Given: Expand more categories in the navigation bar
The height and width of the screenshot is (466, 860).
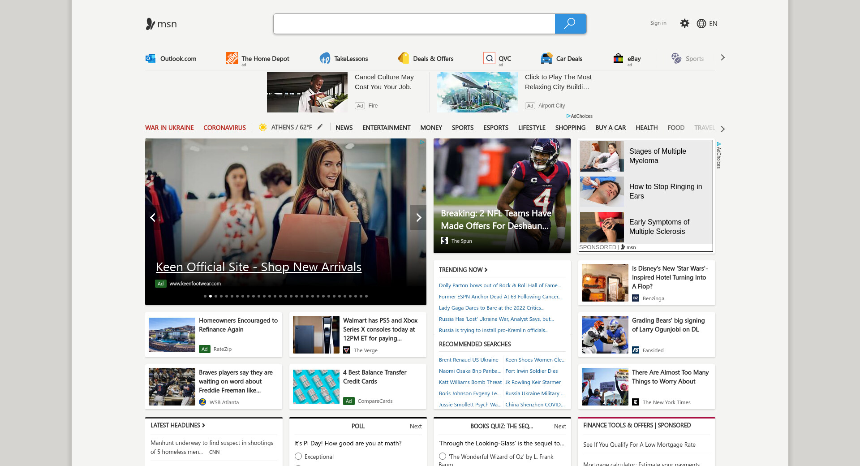Looking at the screenshot, I should [722, 129].
